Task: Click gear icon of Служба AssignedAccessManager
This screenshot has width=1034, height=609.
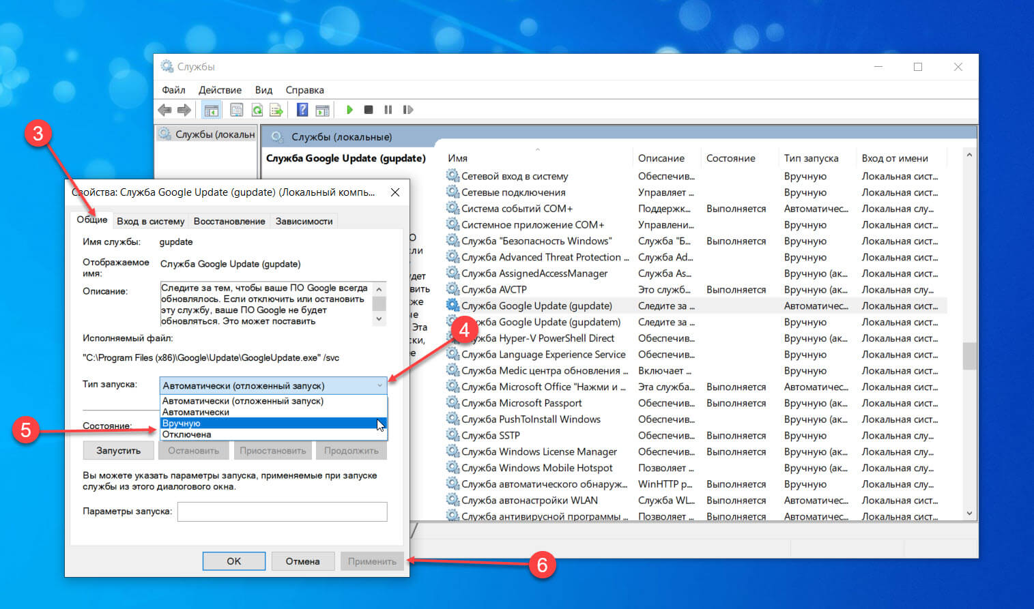Action: tap(453, 273)
